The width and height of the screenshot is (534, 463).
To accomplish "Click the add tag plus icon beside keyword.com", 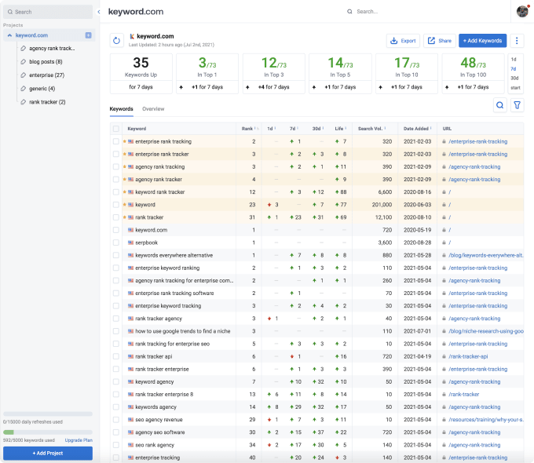I will [x=88, y=35].
